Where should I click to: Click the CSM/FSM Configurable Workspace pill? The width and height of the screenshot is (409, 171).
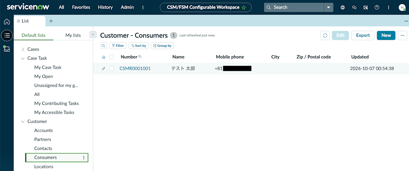click(206, 7)
